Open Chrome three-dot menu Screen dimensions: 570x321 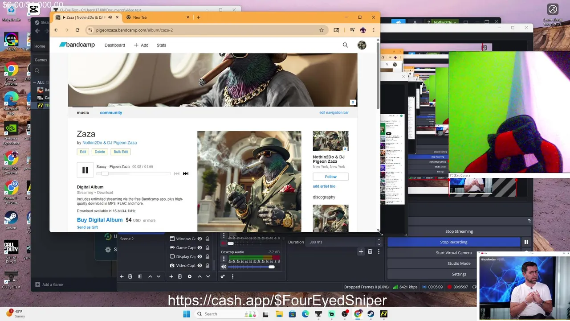tap(374, 30)
